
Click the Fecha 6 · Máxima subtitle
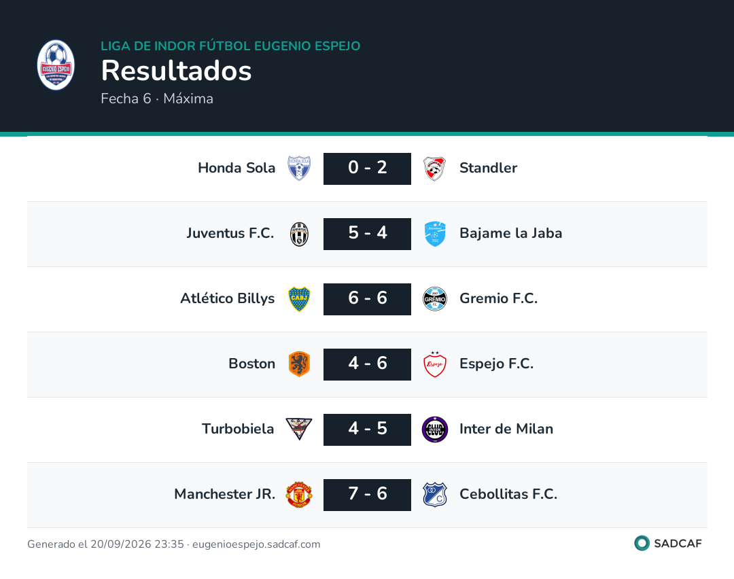(x=157, y=99)
